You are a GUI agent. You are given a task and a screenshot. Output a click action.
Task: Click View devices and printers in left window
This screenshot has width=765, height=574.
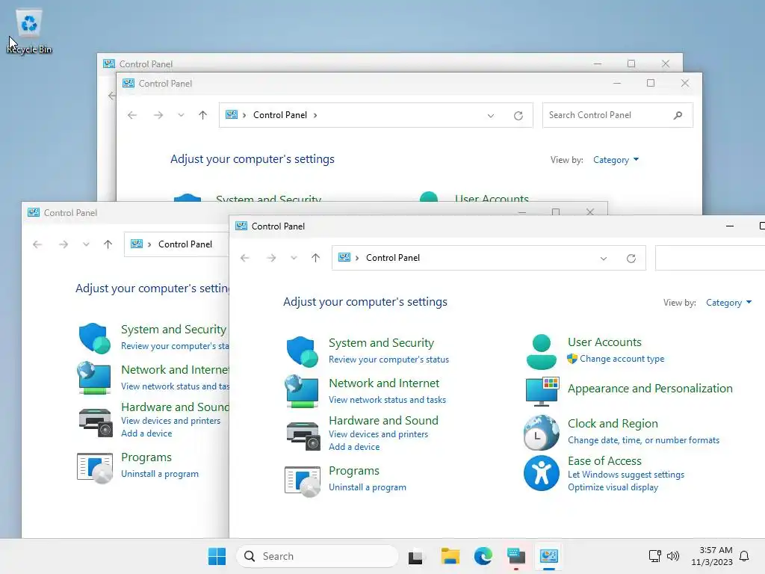pos(170,421)
